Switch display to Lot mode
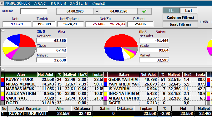Screen dimensions: 212x117 (189, 10)
